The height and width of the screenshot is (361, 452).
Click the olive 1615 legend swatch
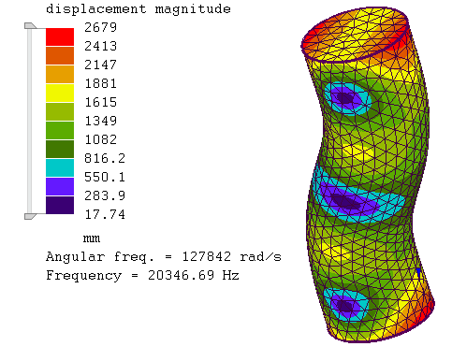click(60, 111)
